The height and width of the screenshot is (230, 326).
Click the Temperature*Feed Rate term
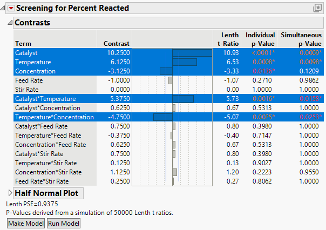[48, 136]
